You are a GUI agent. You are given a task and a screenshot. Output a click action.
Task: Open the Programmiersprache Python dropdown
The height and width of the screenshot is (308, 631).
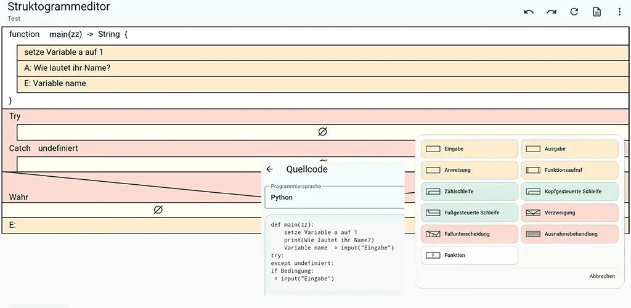(x=335, y=197)
